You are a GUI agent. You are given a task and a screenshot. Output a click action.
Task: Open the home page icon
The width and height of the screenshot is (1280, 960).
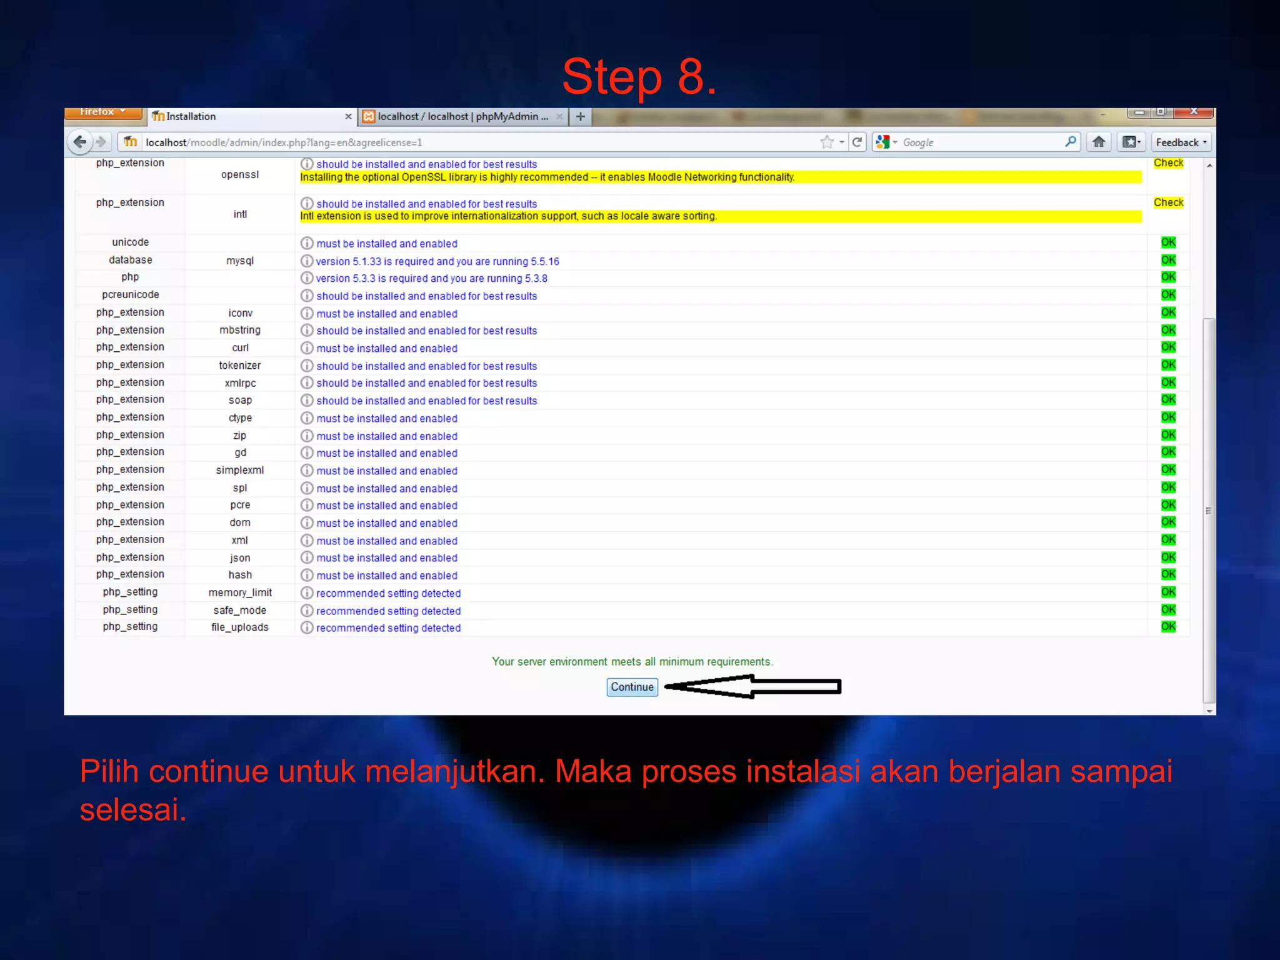[x=1099, y=142]
